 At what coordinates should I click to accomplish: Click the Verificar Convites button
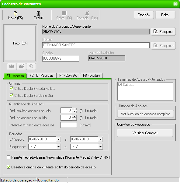click(x=145, y=133)
